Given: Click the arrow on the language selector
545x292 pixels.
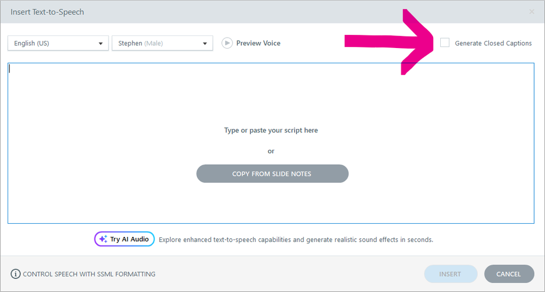Looking at the screenshot, I should (x=100, y=44).
